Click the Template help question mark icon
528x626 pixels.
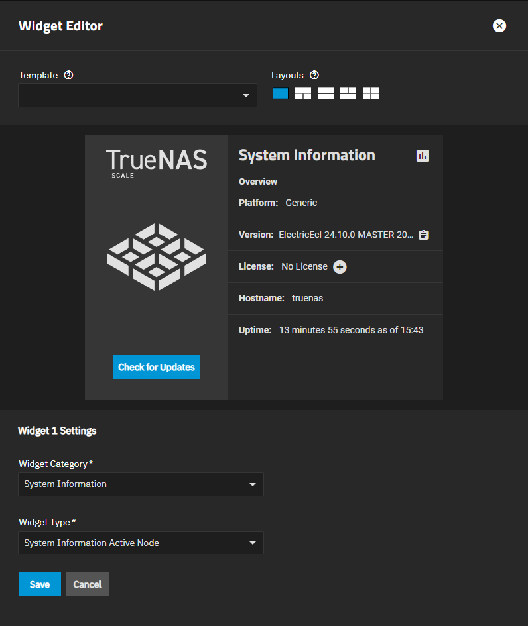click(68, 75)
